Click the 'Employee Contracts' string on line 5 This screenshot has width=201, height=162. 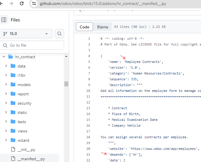142,62
